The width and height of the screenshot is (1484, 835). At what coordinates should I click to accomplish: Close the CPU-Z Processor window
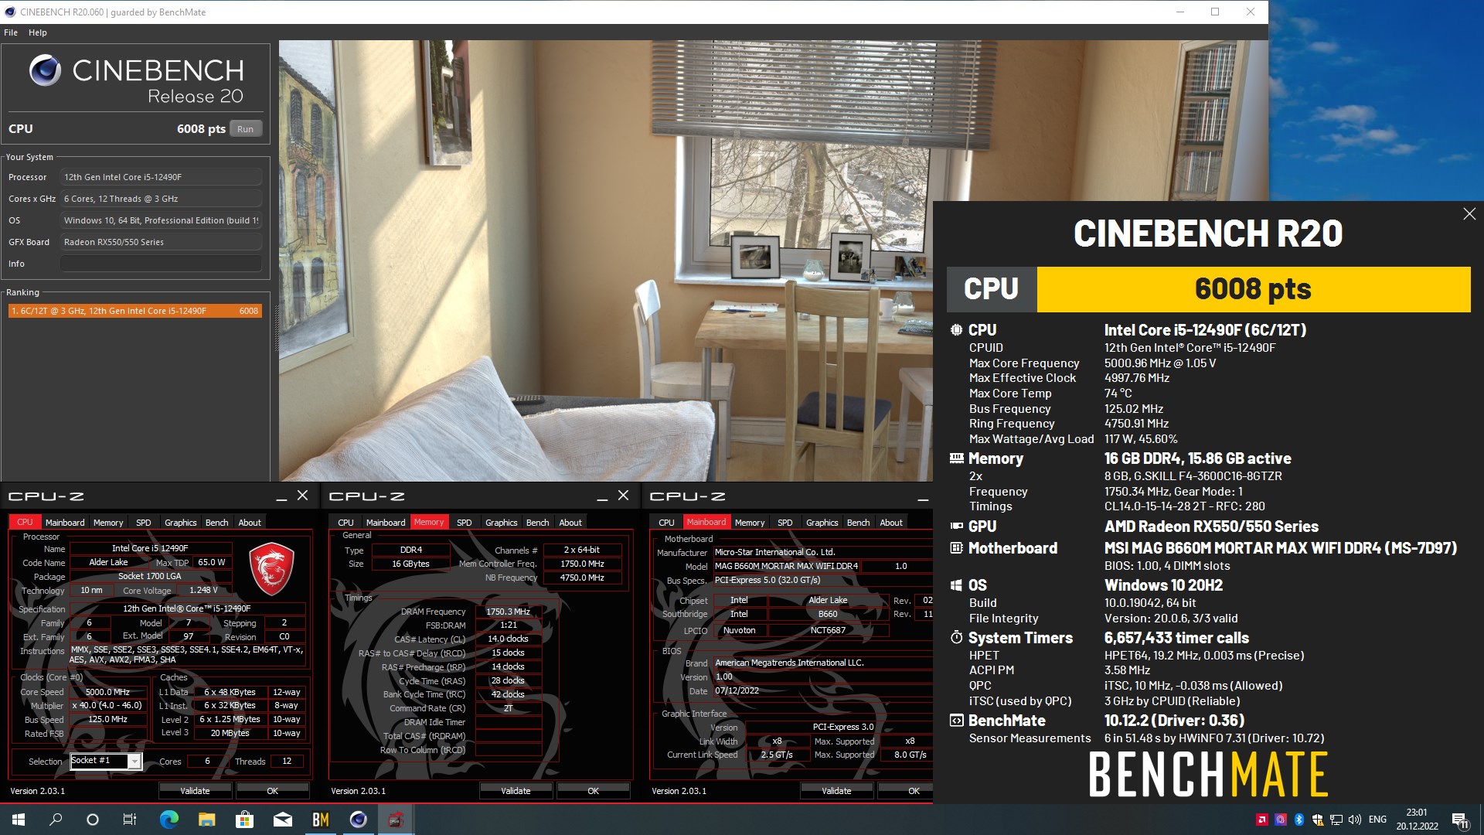(303, 496)
